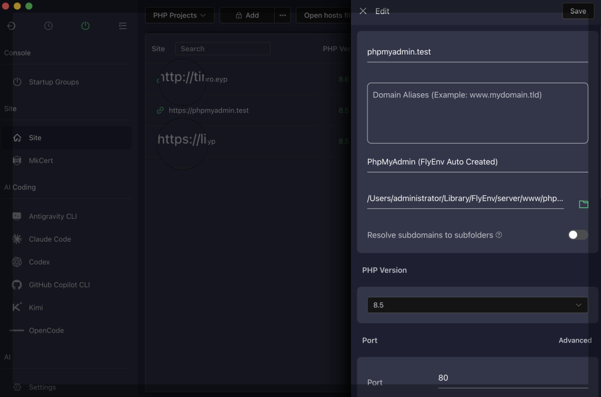This screenshot has height=397, width=601.
Task: Open Startup Groups in the sidebar
Action: click(67, 82)
